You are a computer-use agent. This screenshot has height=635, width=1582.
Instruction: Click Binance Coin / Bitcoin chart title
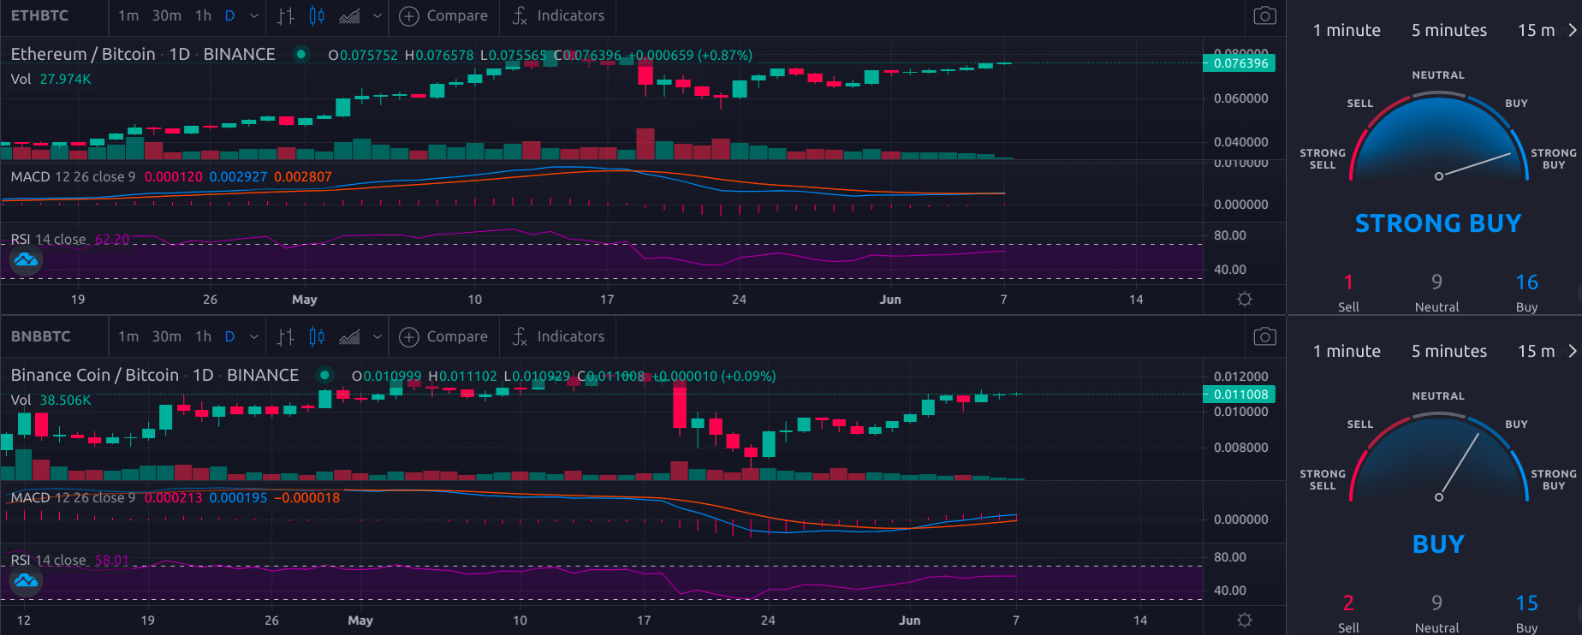[95, 375]
